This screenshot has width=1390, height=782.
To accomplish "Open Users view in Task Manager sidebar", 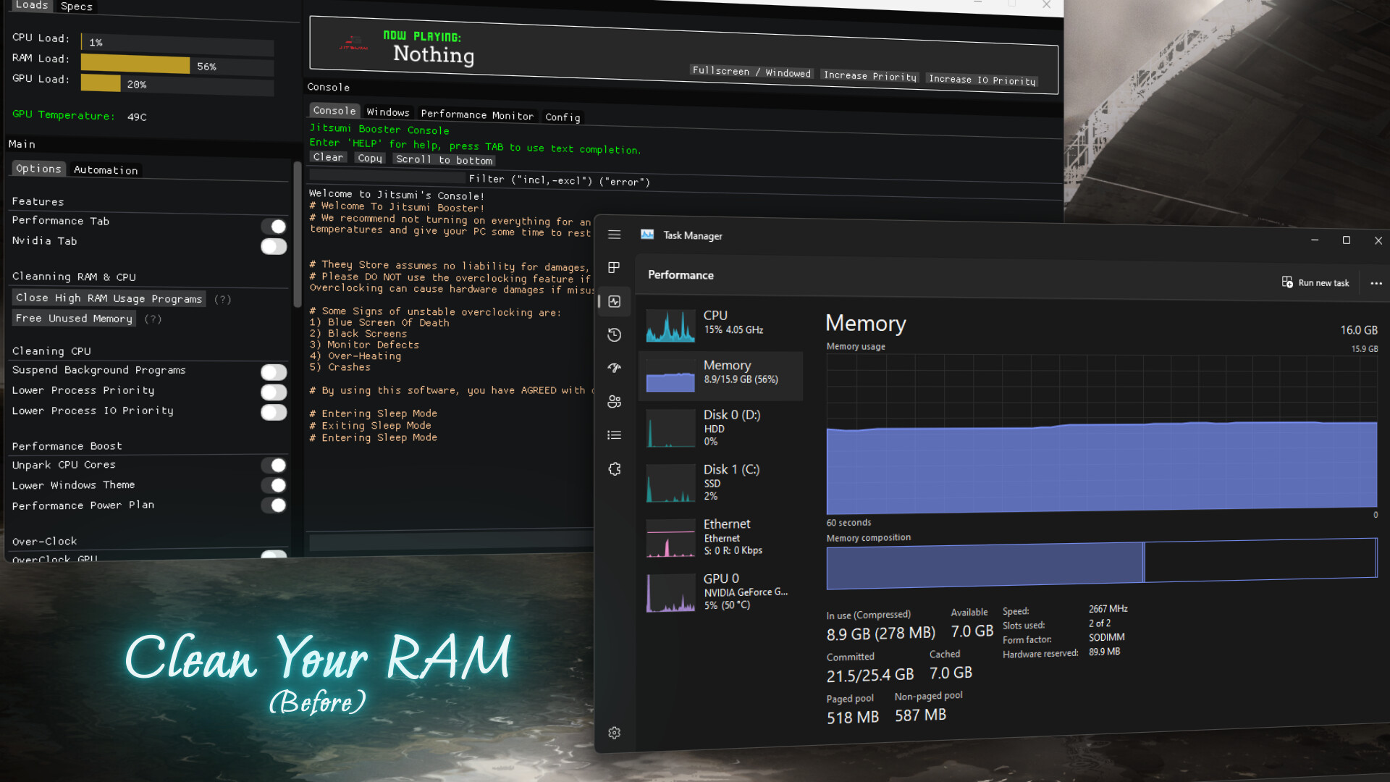I will pos(614,402).
